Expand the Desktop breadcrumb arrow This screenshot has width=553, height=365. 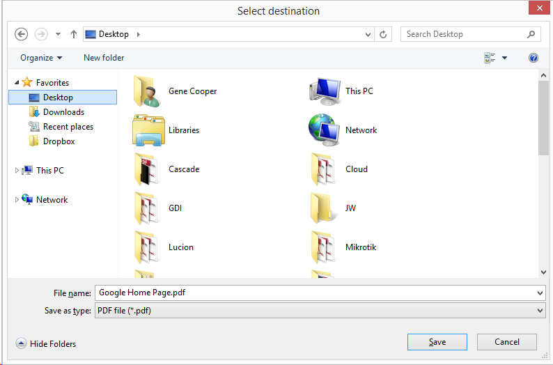tap(138, 34)
